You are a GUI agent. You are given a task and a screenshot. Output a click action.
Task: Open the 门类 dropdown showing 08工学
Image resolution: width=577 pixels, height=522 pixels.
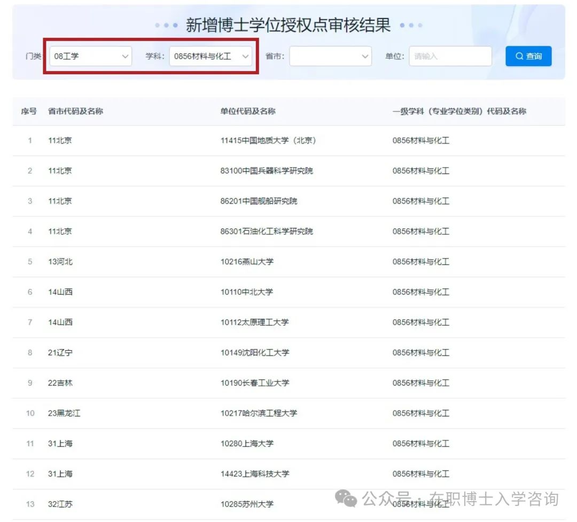click(x=90, y=56)
